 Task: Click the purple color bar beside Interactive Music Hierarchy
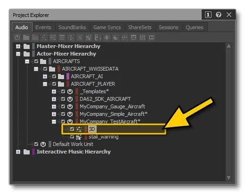pos(33,152)
